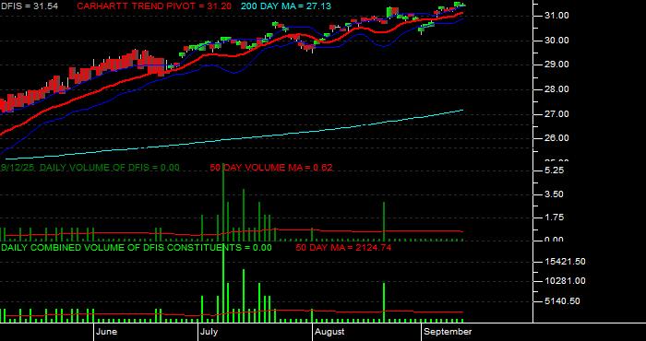Viewport: 646px width, 341px height.
Task: Click the tallest July DFIS volume spike
Action: pyautogui.click(x=223, y=202)
